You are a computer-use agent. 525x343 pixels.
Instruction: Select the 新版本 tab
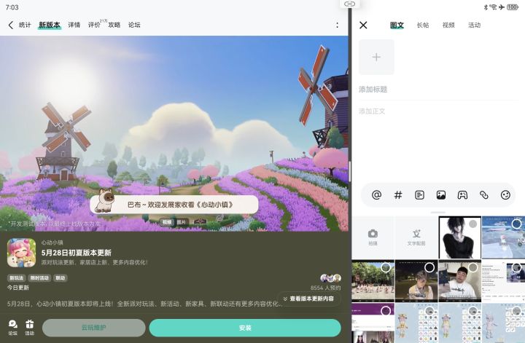click(50, 25)
